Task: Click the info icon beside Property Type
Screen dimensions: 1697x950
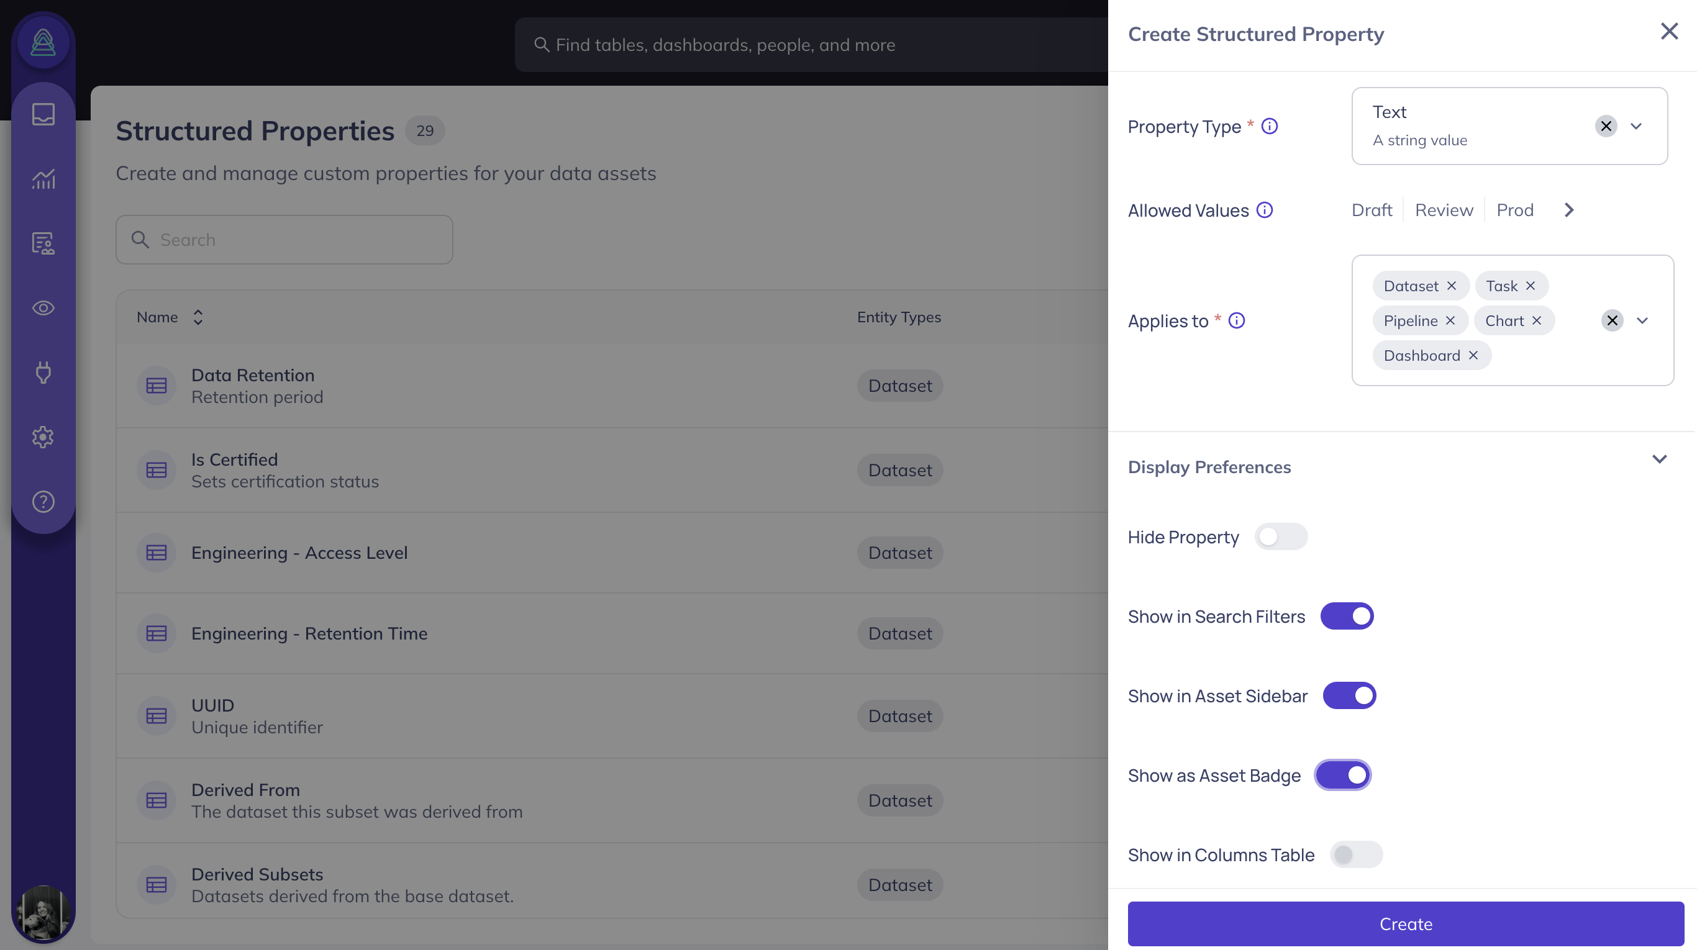Action: [x=1269, y=126]
